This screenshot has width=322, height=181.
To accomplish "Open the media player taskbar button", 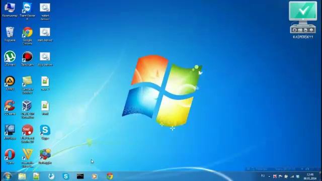I will point(95,176).
